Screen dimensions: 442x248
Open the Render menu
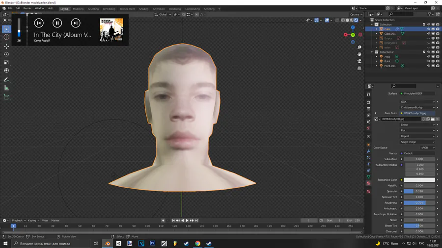[28, 8]
